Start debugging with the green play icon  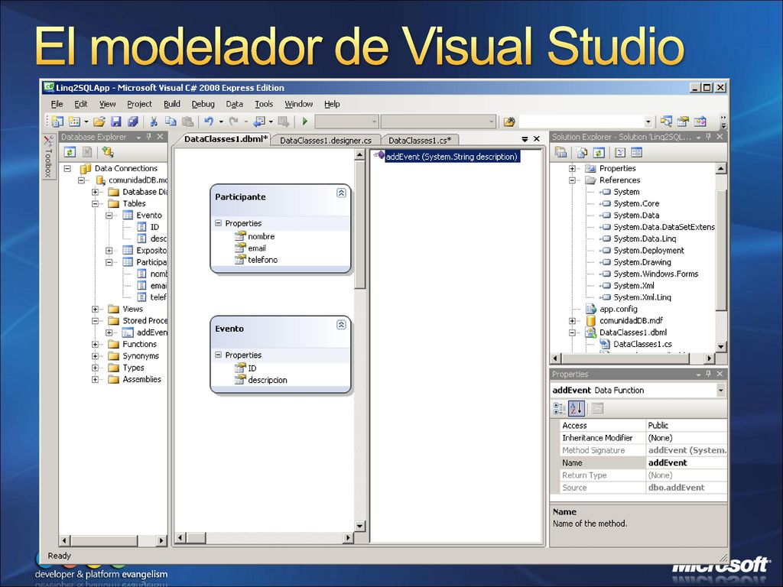(x=304, y=122)
